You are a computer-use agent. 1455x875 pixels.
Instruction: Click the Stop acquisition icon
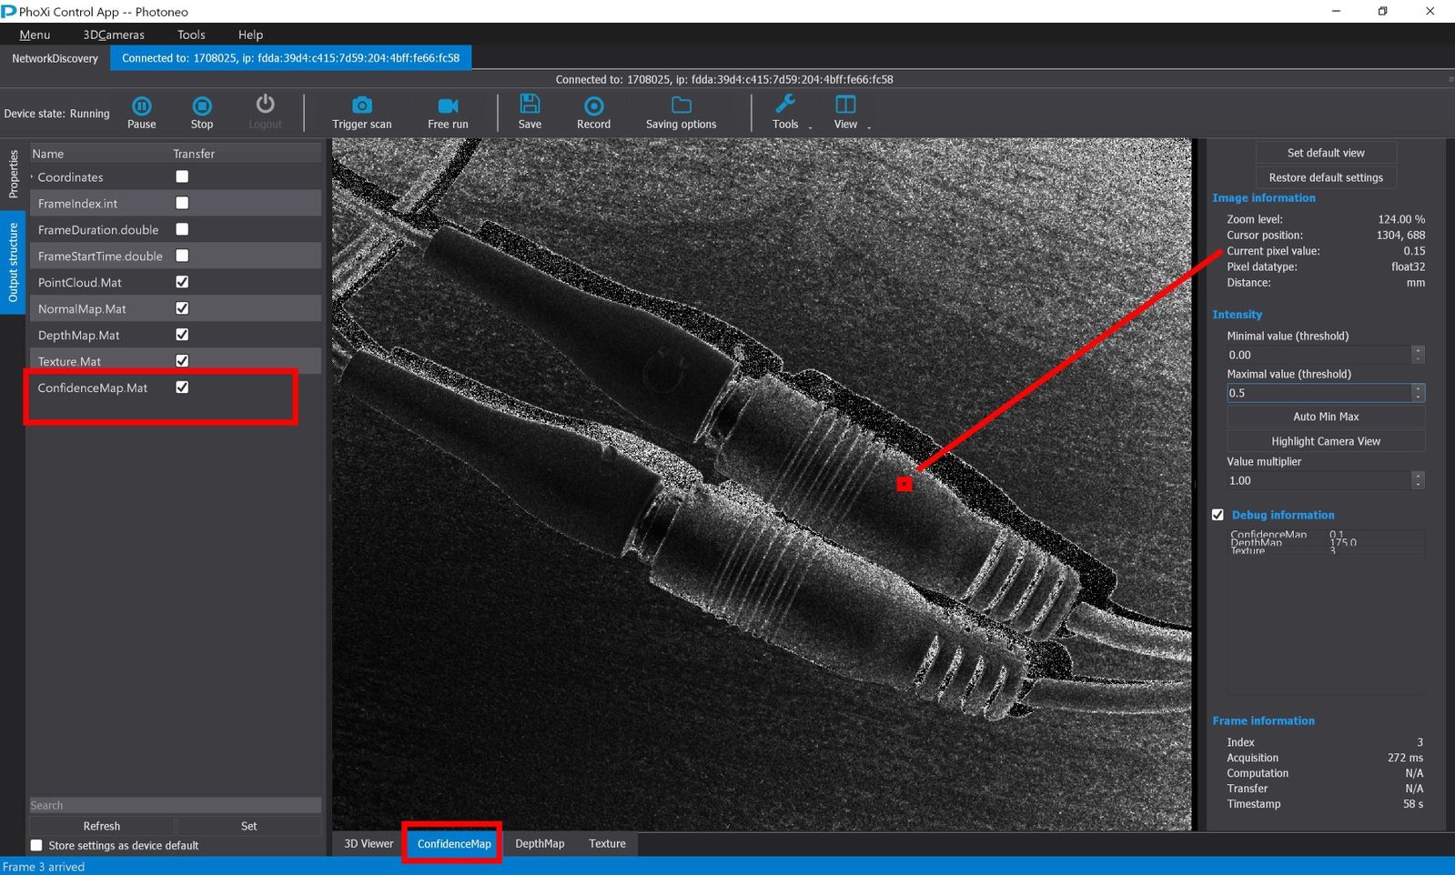pyautogui.click(x=202, y=106)
